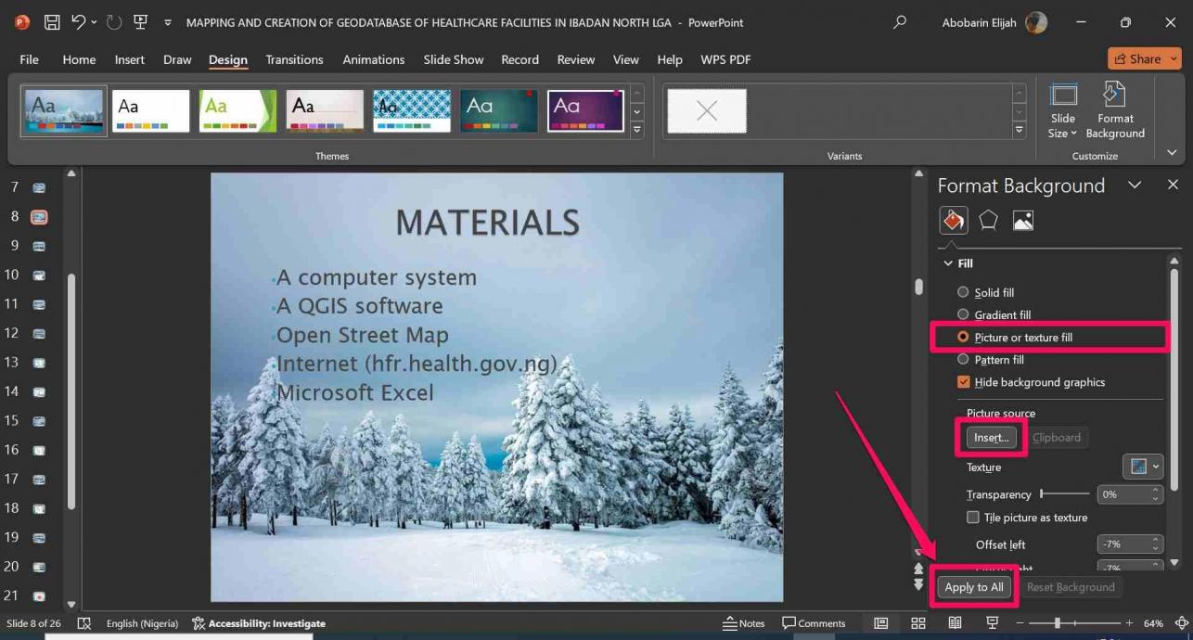The image size is (1193, 640).
Task: Open the Slide Size ribbon button
Action: coord(1063,110)
